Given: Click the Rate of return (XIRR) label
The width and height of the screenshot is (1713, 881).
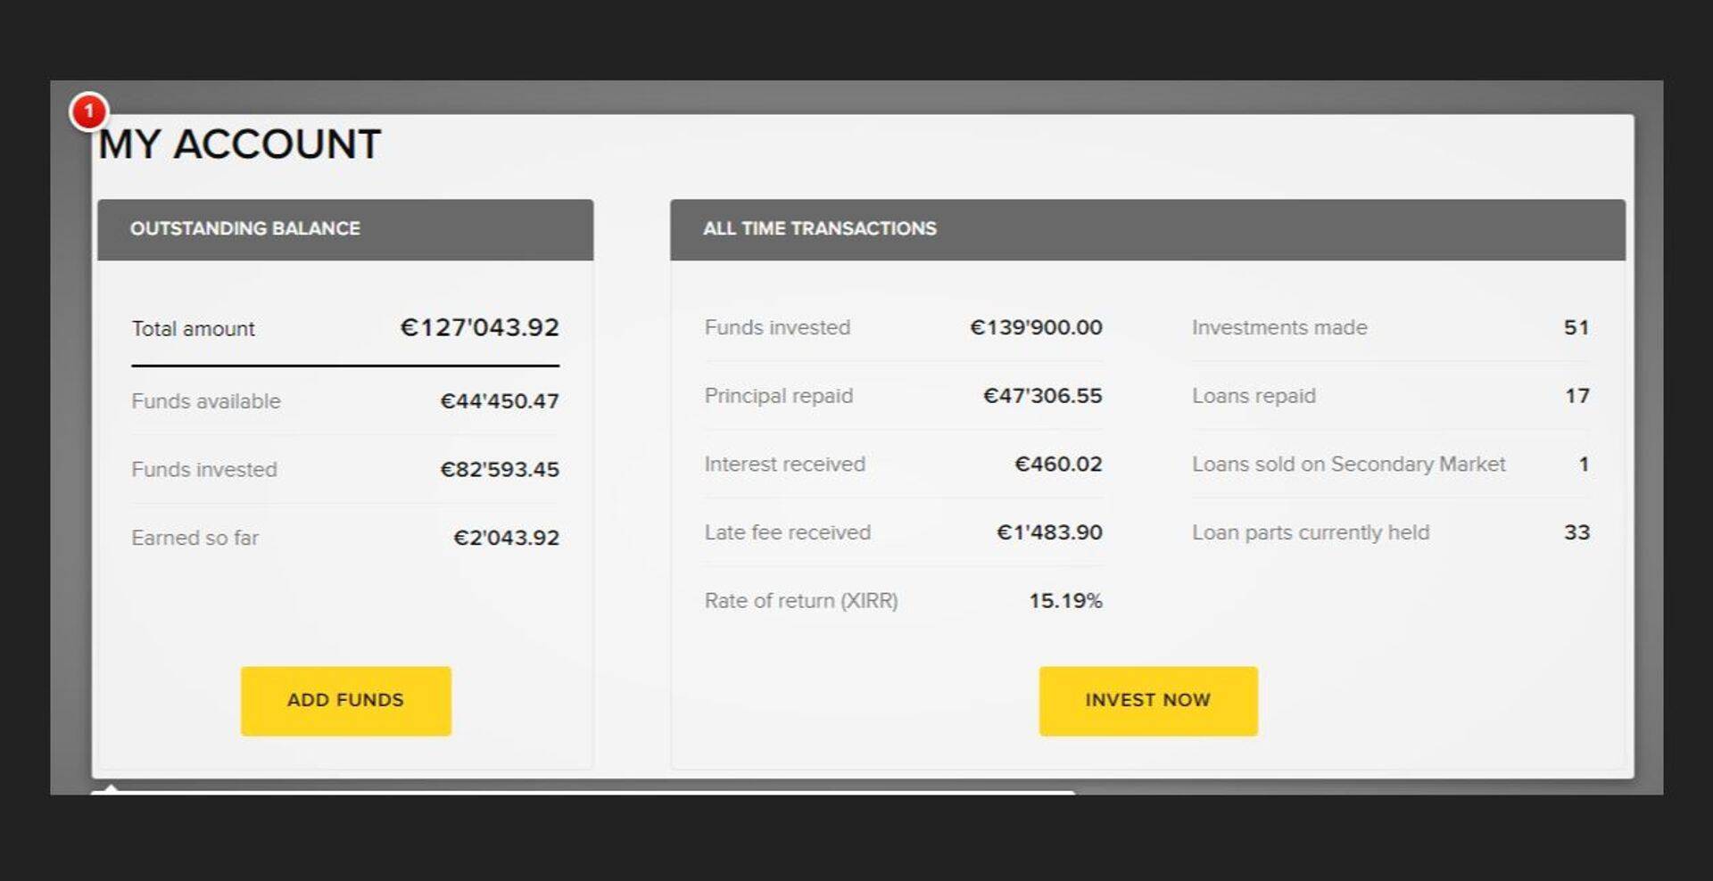Looking at the screenshot, I should [801, 601].
